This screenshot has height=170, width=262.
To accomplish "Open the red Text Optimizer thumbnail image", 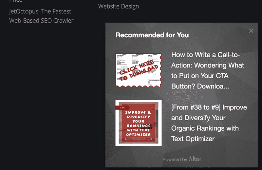I will (x=139, y=123).
